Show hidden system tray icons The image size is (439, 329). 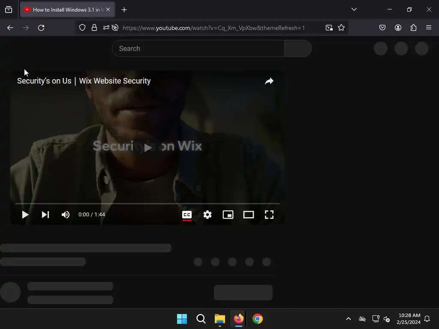(349, 319)
